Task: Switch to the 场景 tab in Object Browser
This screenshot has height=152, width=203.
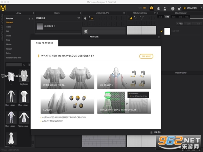Action: click(x=160, y=17)
